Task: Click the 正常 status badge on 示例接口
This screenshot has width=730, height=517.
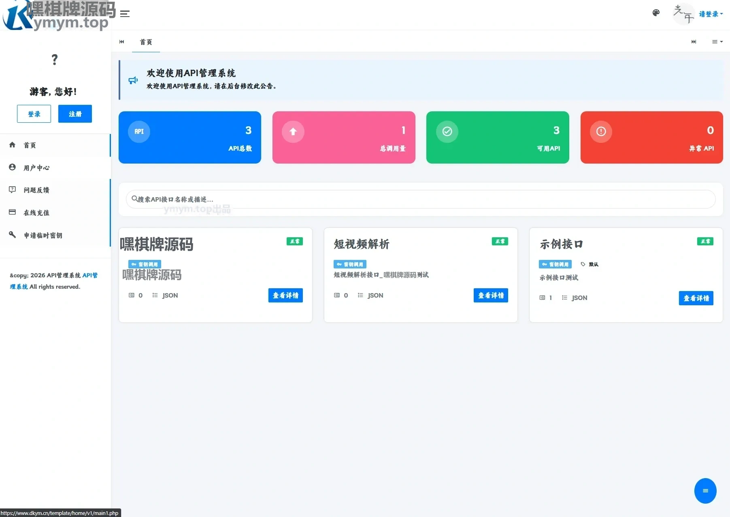Action: click(705, 241)
